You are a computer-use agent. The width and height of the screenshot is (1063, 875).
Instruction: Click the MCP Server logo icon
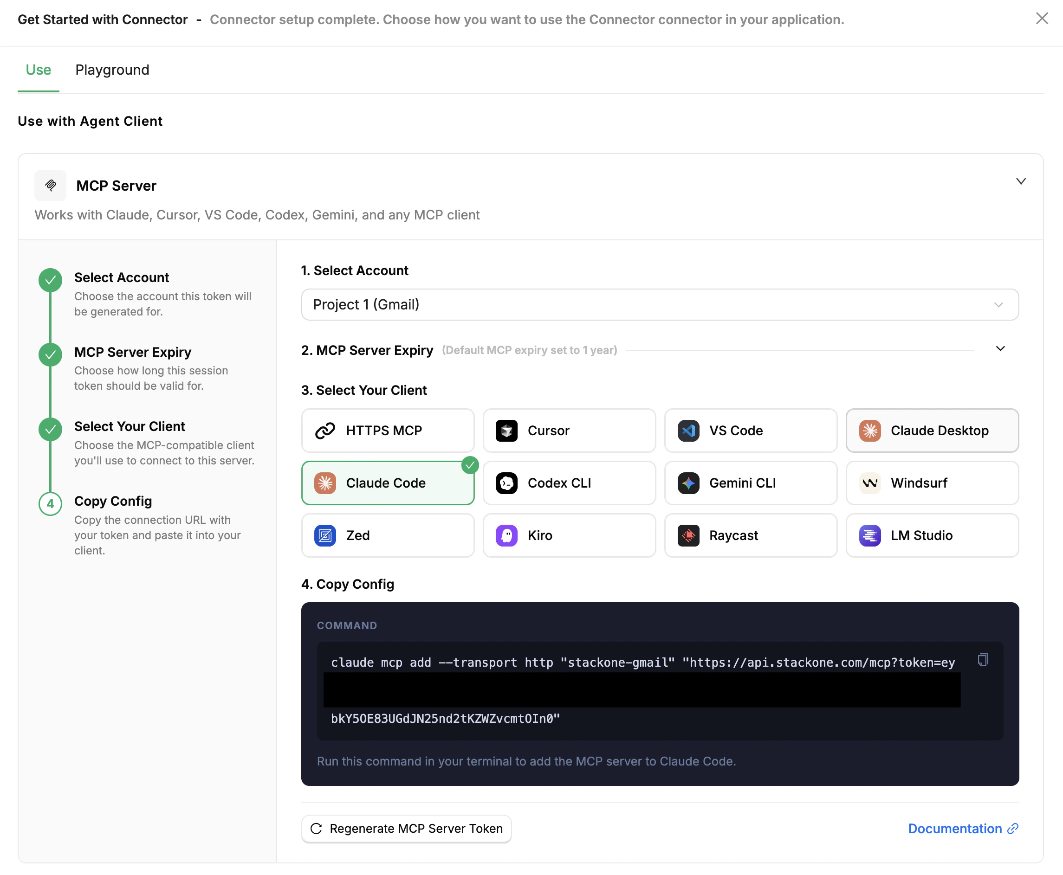(51, 186)
